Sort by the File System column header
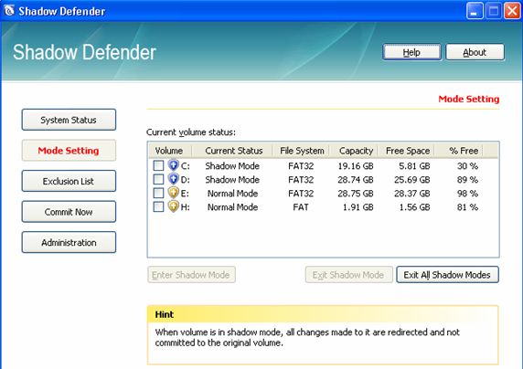 coord(301,151)
